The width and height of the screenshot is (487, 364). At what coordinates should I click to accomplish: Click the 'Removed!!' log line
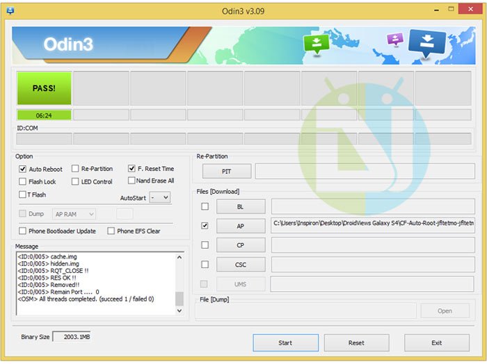pos(49,285)
